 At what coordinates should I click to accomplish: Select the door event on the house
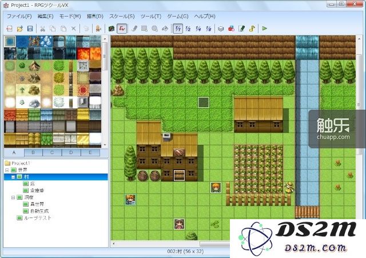[179, 175]
